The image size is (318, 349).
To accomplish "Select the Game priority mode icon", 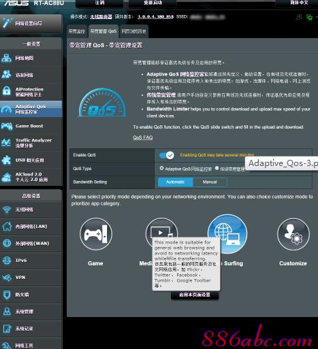I will coord(96,234).
